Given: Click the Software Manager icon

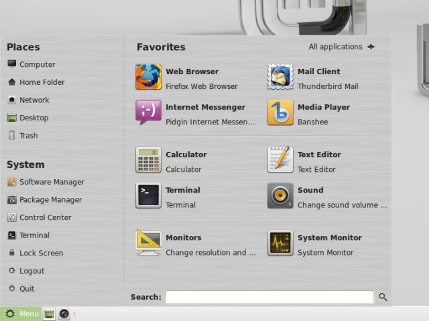Looking at the screenshot, I should click(x=12, y=182).
